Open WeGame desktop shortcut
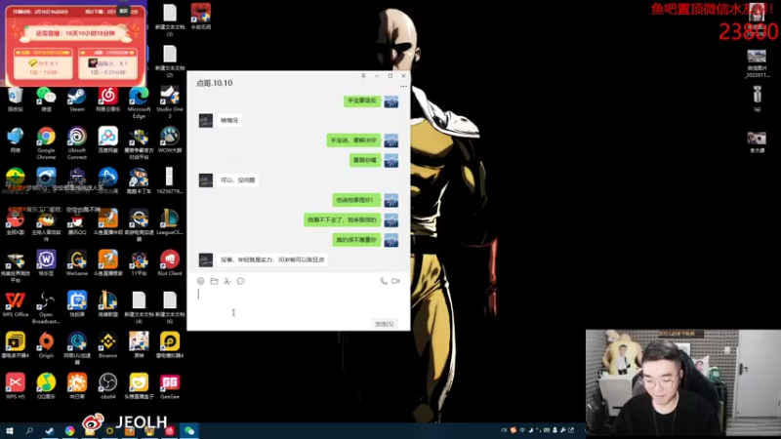The height and width of the screenshot is (439, 781). tap(77, 263)
